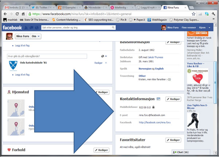Open the Polymer Clay Supers bookmark
The image size is (219, 157).
(x=184, y=20)
